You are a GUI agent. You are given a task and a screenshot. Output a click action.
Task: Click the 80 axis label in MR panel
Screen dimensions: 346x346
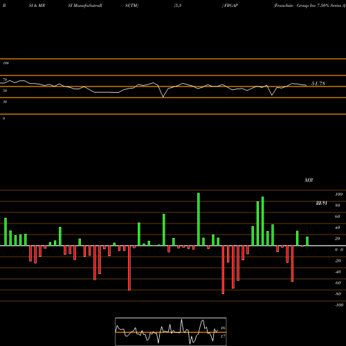[x=338, y=206]
